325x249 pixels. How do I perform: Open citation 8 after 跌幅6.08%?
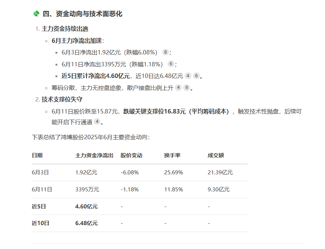165,52
